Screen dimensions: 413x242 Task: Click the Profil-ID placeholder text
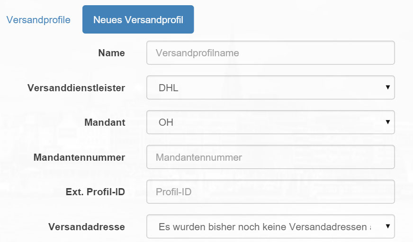[173, 192]
